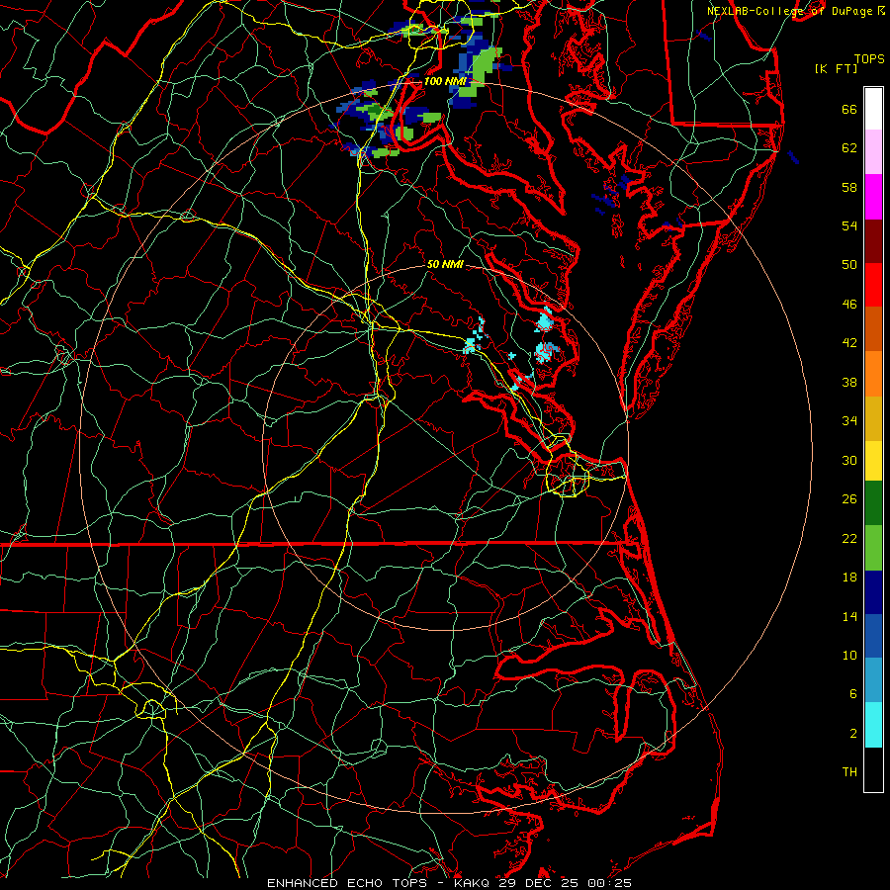
Task: Select the 22 value on the legend
Action: [x=849, y=538]
